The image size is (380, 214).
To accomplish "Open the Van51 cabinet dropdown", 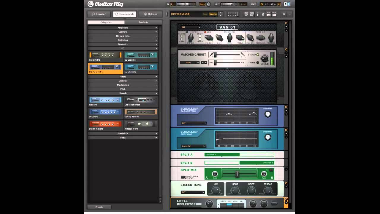I will 190,62.
